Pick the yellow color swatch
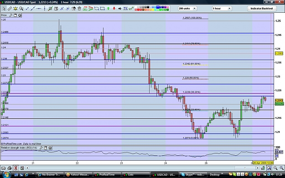This screenshot has width=285, height=178. [153, 10]
